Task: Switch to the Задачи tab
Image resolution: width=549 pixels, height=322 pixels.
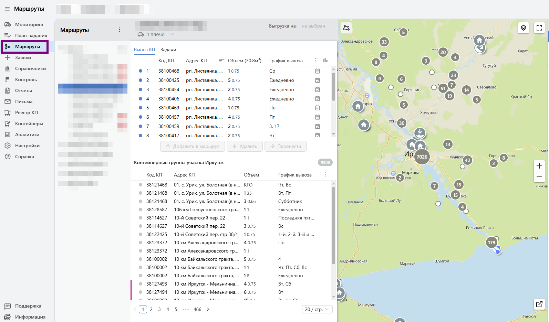Action: tap(168, 50)
